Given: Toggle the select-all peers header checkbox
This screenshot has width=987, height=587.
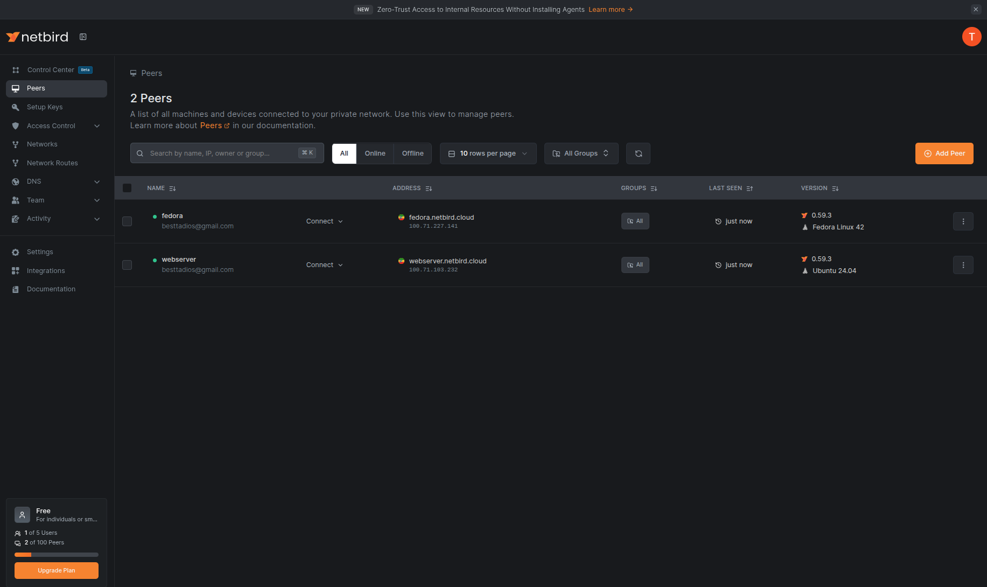Looking at the screenshot, I should (127, 188).
